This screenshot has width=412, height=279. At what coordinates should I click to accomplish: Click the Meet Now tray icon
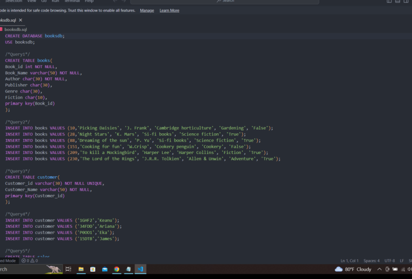point(387,269)
